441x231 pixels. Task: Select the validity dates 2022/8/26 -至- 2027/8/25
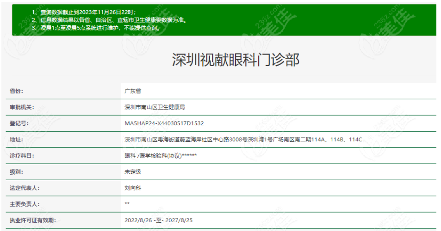pos(159,220)
